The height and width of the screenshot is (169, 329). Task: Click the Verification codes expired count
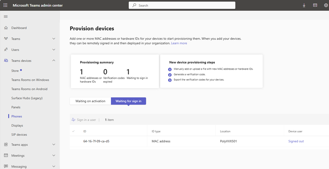pos(105,72)
